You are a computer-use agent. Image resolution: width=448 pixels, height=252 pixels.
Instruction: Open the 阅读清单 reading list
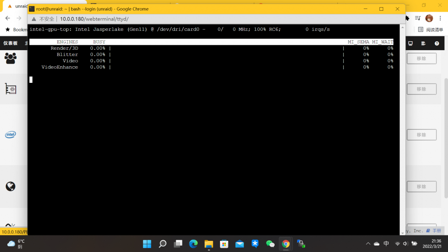point(431,30)
